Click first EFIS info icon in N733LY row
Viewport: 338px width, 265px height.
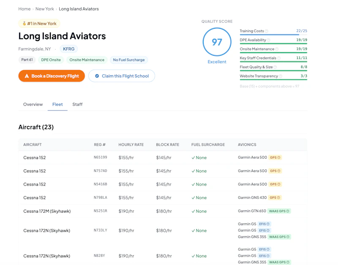[268, 224]
